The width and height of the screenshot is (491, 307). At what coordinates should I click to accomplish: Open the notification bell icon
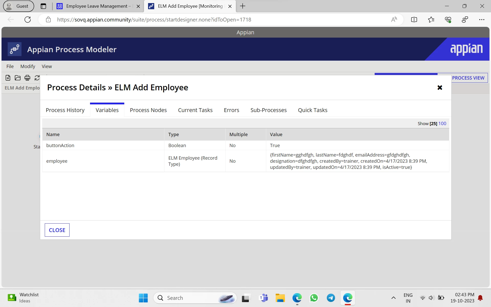click(480, 298)
